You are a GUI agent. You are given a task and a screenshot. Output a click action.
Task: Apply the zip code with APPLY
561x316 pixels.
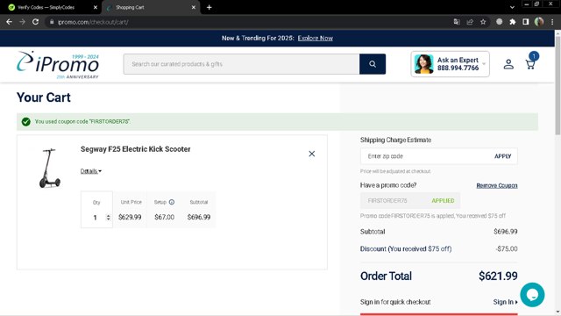(502, 156)
